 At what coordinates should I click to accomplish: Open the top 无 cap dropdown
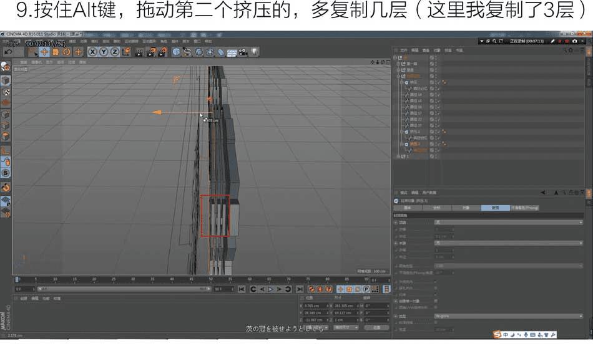[x=509, y=223]
